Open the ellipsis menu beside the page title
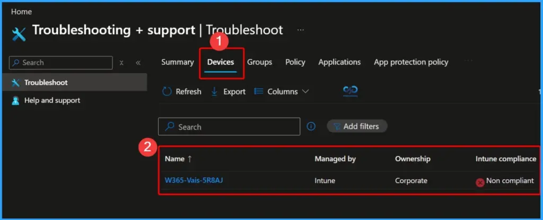This screenshot has width=543, height=220. click(301, 30)
